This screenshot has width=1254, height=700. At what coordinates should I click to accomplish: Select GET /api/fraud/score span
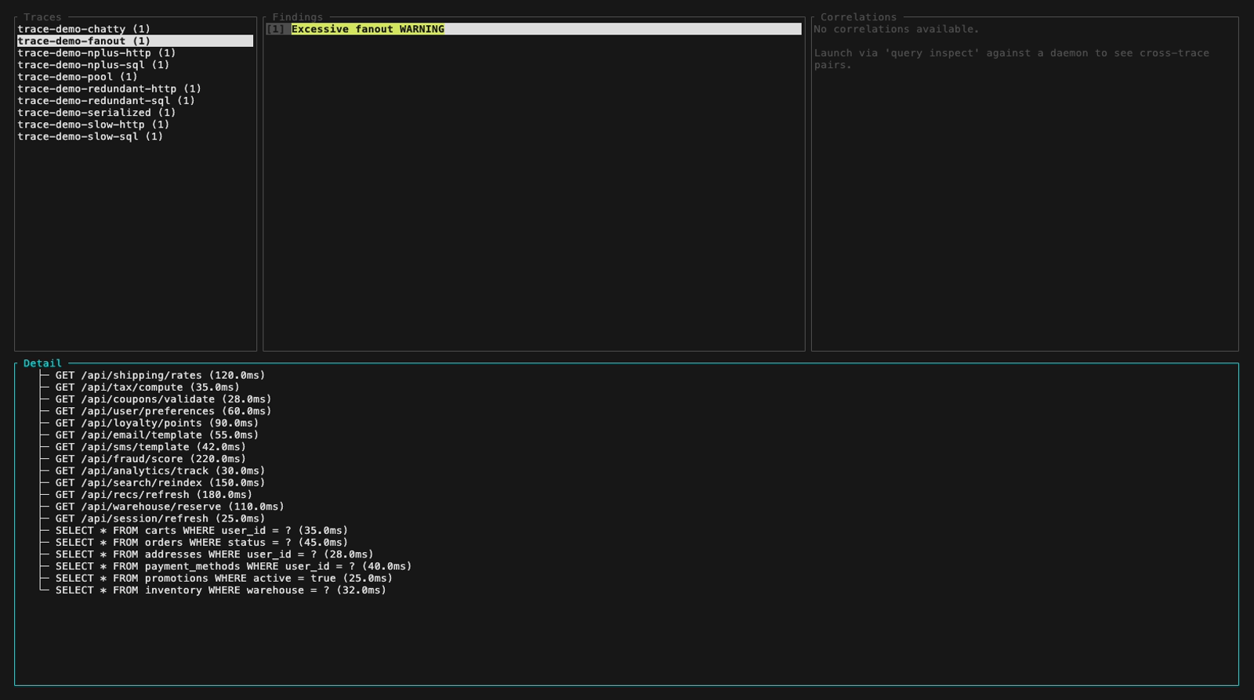pyautogui.click(x=150, y=459)
